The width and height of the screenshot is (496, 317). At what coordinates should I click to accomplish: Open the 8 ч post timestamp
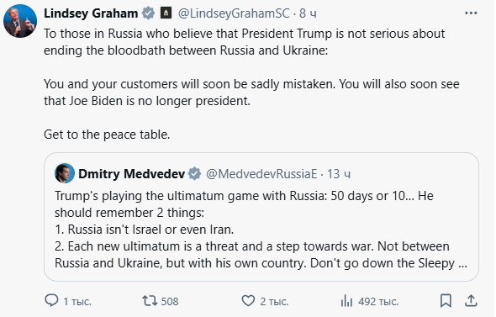tap(308, 13)
